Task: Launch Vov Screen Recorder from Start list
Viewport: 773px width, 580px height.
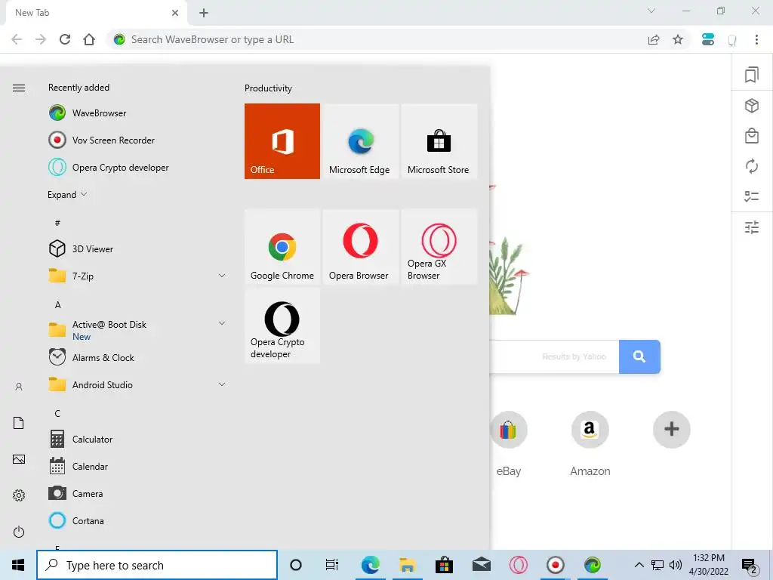Action: [x=137, y=140]
